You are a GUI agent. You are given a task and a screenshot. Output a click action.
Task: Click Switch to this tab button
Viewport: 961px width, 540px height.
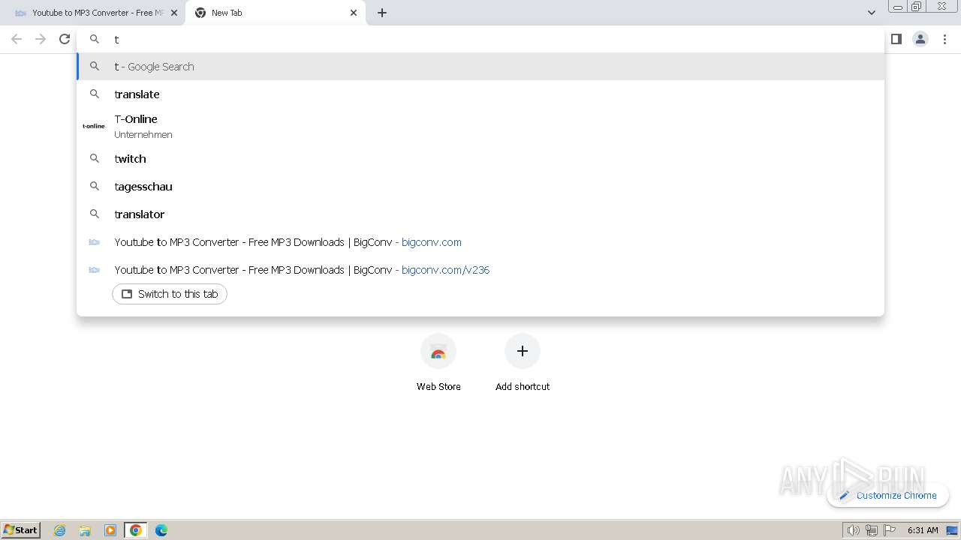pyautogui.click(x=170, y=294)
